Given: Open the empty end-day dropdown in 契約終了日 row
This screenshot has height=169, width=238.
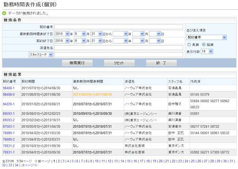Looking at the screenshot, I should click(155, 41).
